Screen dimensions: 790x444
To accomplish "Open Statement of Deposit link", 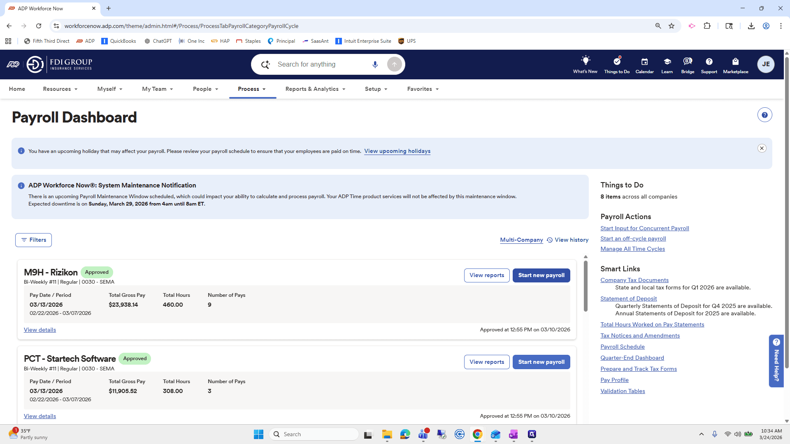I will (x=628, y=299).
